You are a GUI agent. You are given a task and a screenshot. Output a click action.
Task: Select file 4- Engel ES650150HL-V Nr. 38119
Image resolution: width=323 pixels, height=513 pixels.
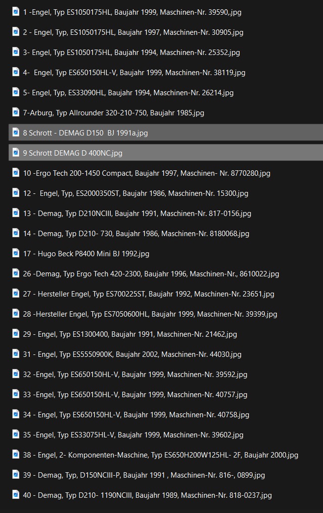pos(134,73)
